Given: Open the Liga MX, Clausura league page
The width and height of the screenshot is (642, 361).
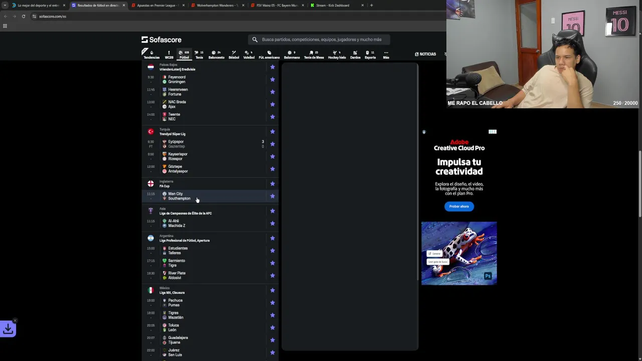Looking at the screenshot, I should point(172,292).
